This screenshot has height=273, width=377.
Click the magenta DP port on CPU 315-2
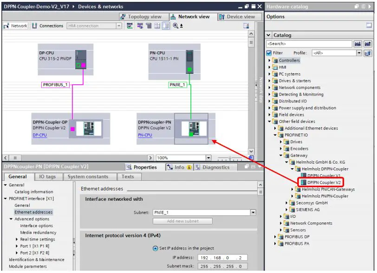pyautogui.click(x=84, y=65)
